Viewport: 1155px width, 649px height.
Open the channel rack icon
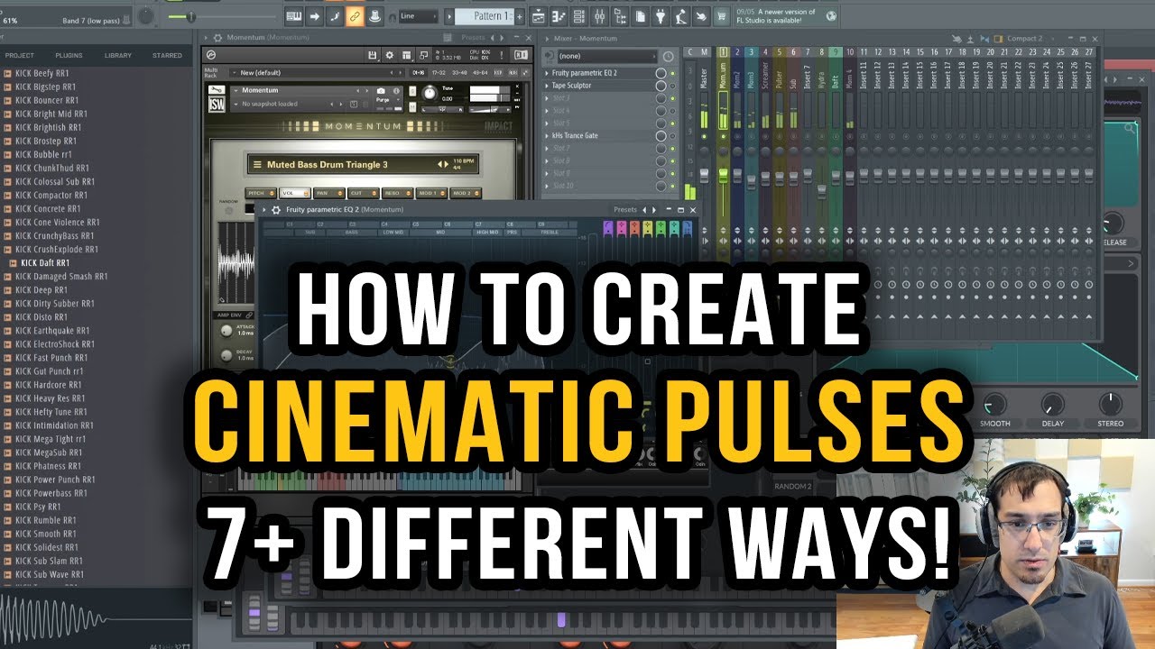[x=578, y=16]
